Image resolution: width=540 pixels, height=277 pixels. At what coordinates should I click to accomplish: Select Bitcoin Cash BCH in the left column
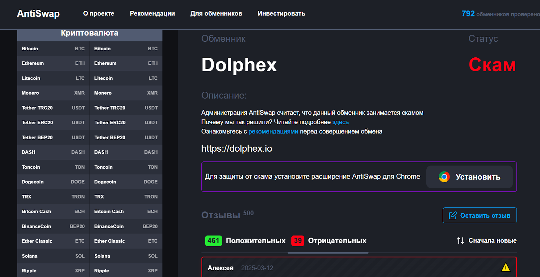(53, 212)
